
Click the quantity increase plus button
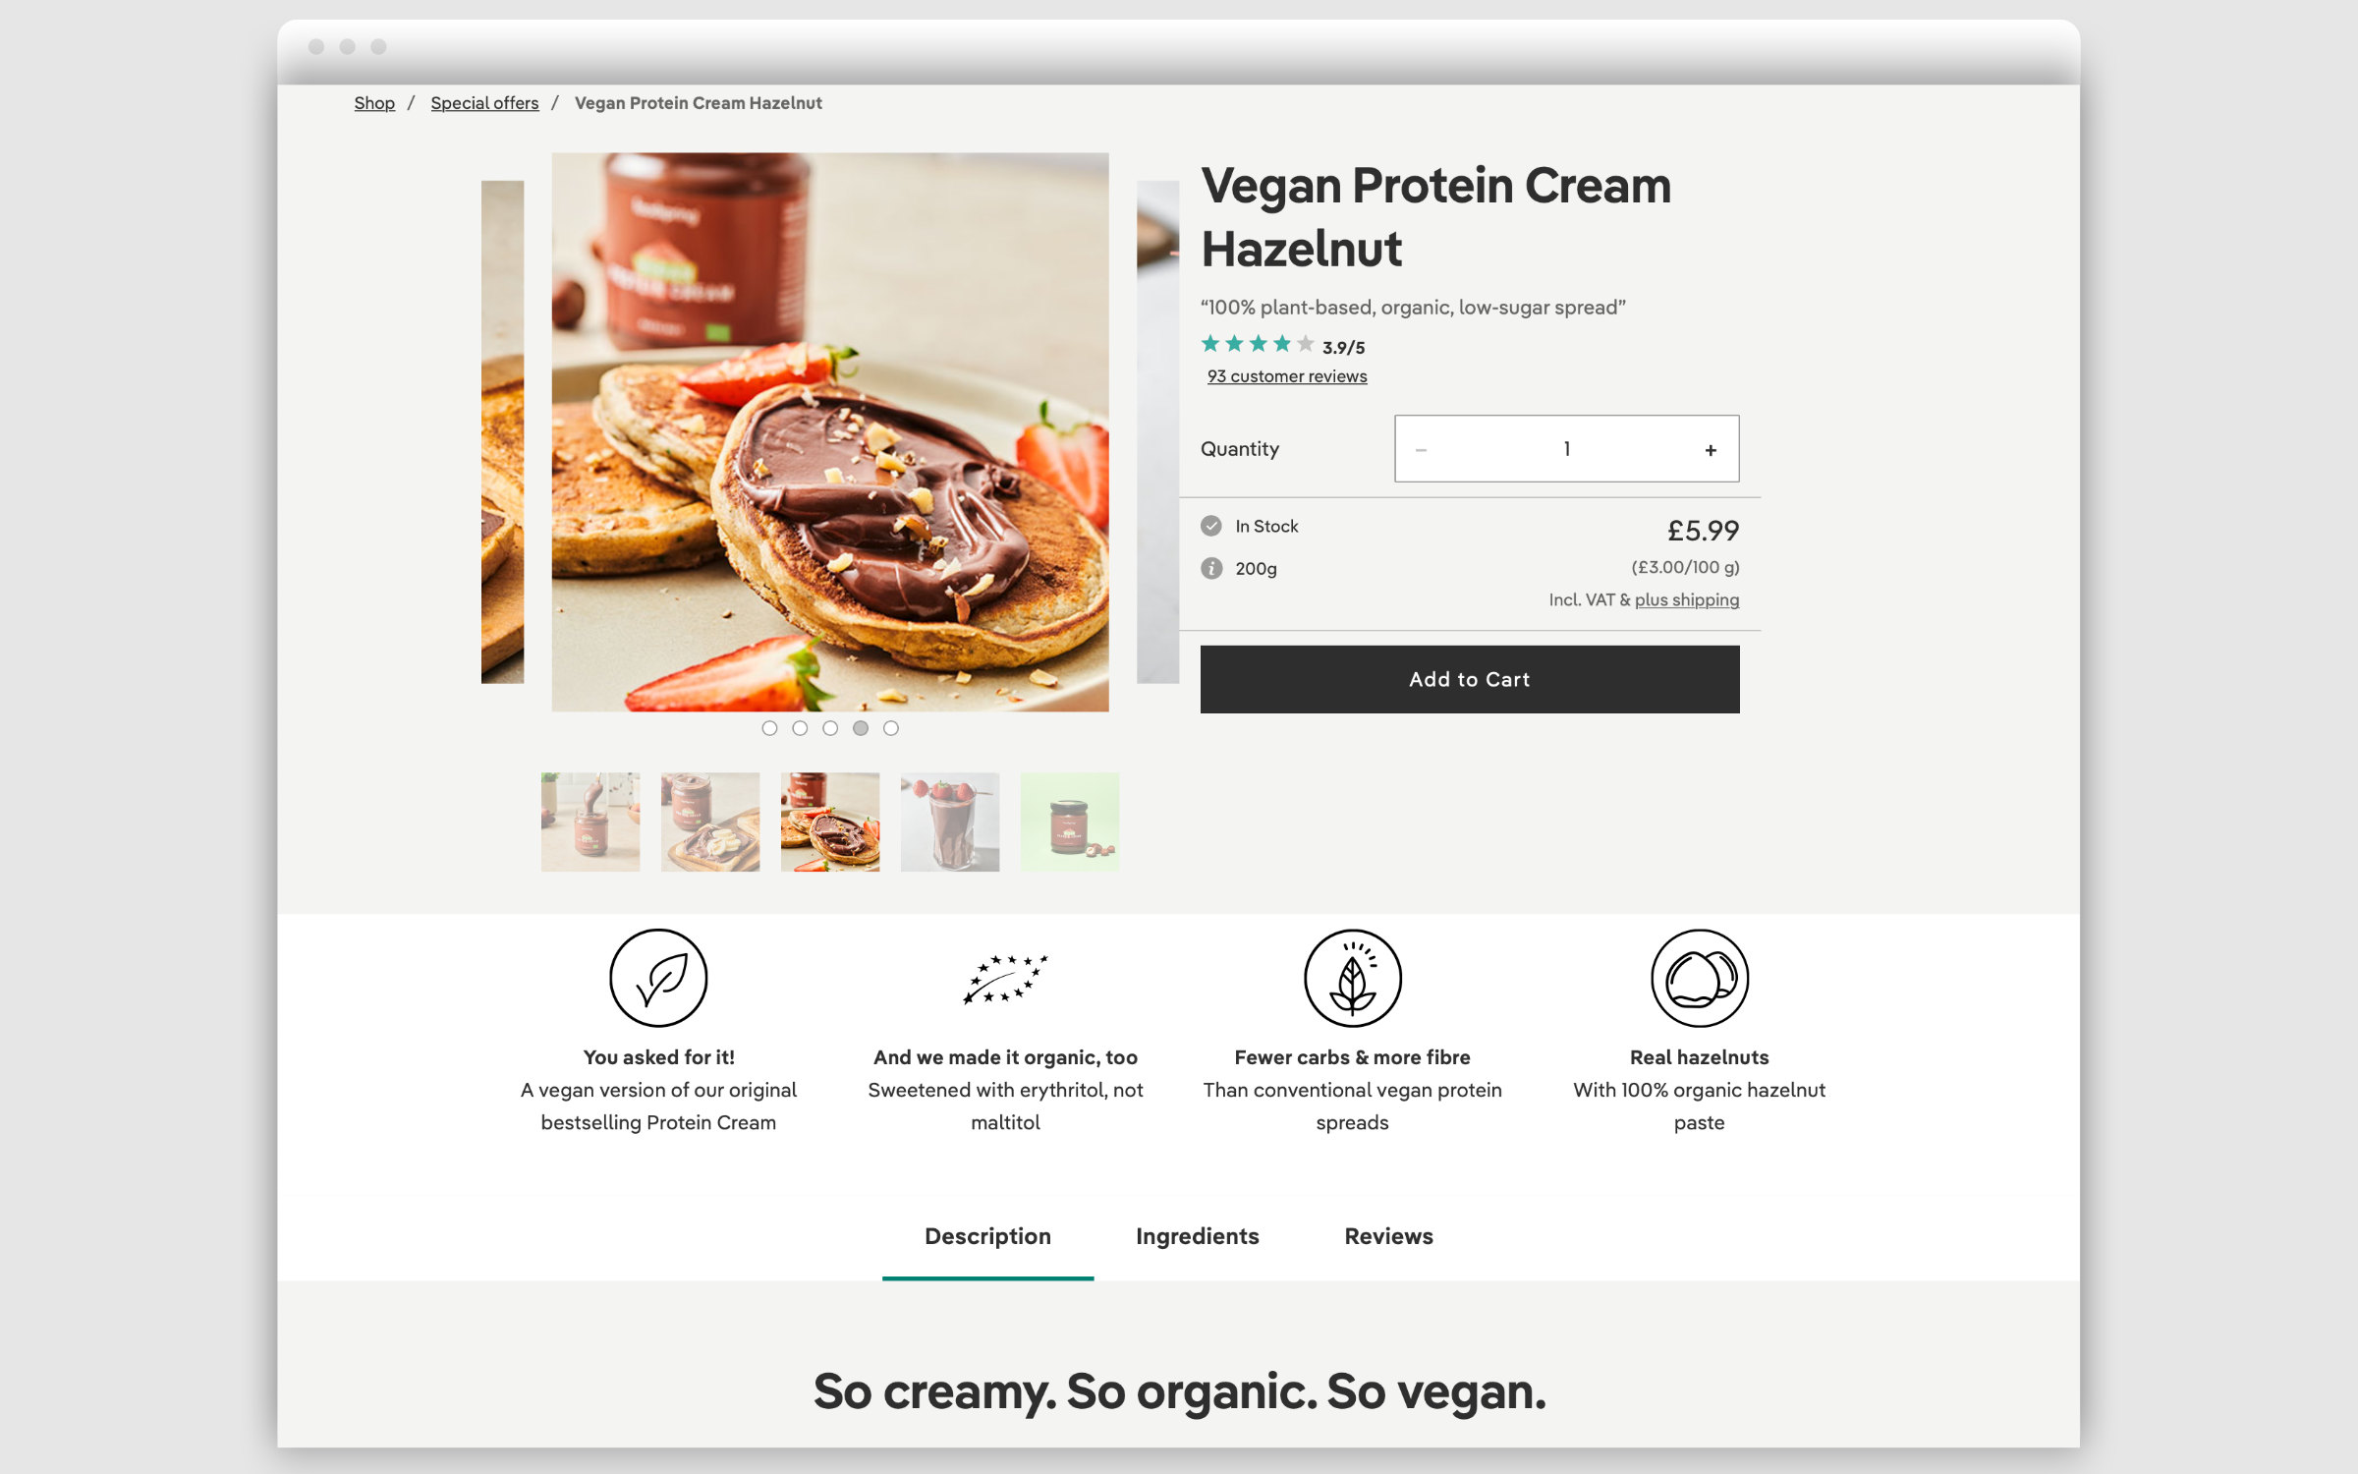[1710, 448]
